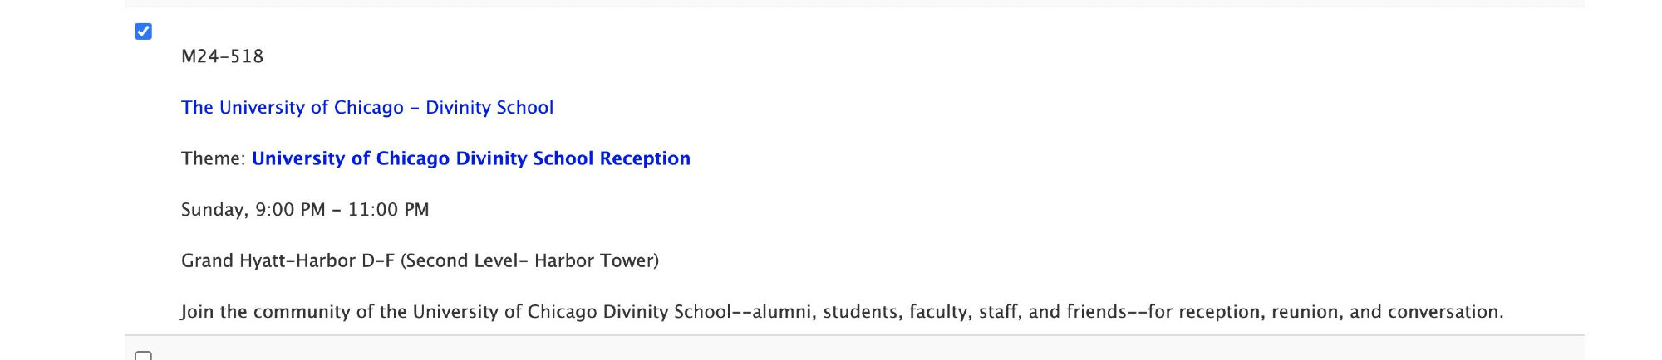Image resolution: width=1662 pixels, height=360 pixels.
Task: Click the gray row below the session
Action: [x=831, y=348]
